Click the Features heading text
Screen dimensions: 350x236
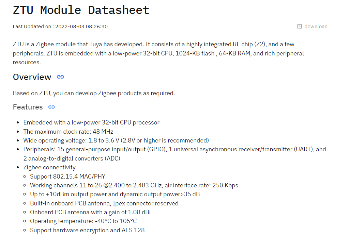[28, 107]
